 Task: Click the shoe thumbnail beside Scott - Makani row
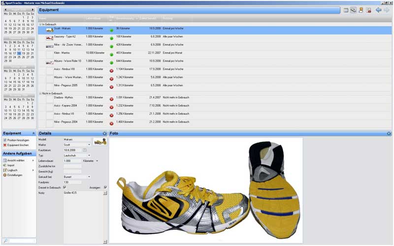(x=50, y=30)
